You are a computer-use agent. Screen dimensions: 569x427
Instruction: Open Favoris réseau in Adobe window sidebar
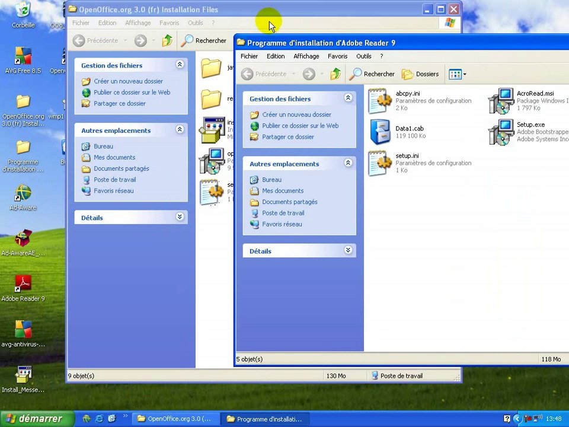(x=282, y=224)
